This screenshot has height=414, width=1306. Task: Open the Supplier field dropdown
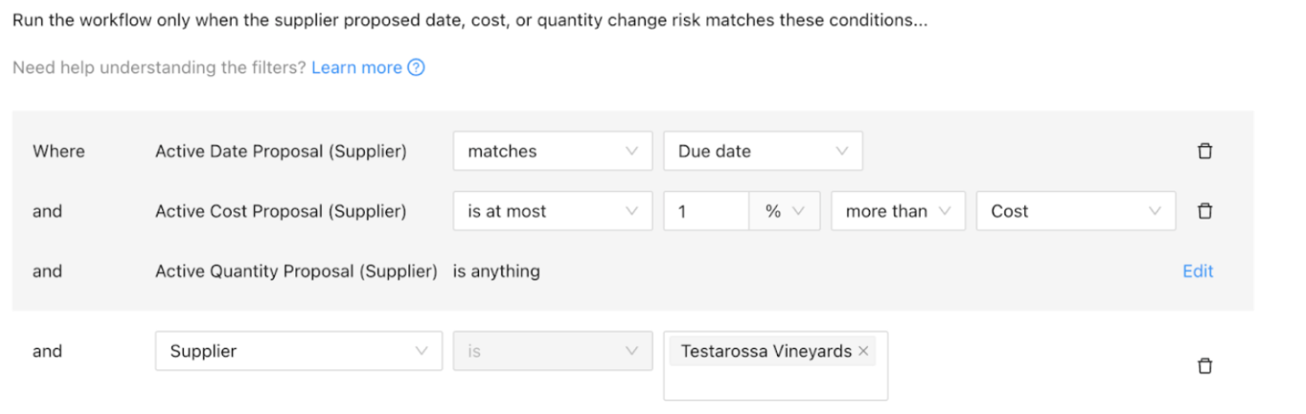click(299, 351)
